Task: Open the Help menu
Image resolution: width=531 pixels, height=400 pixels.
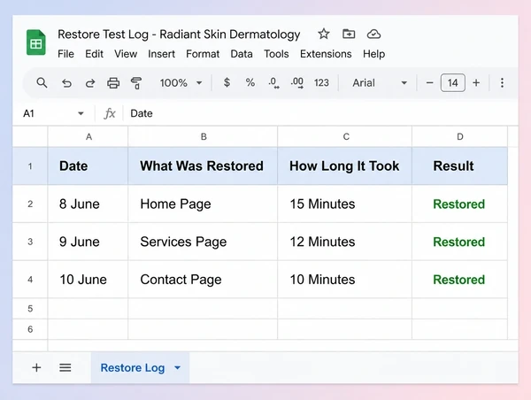Action: (x=373, y=54)
